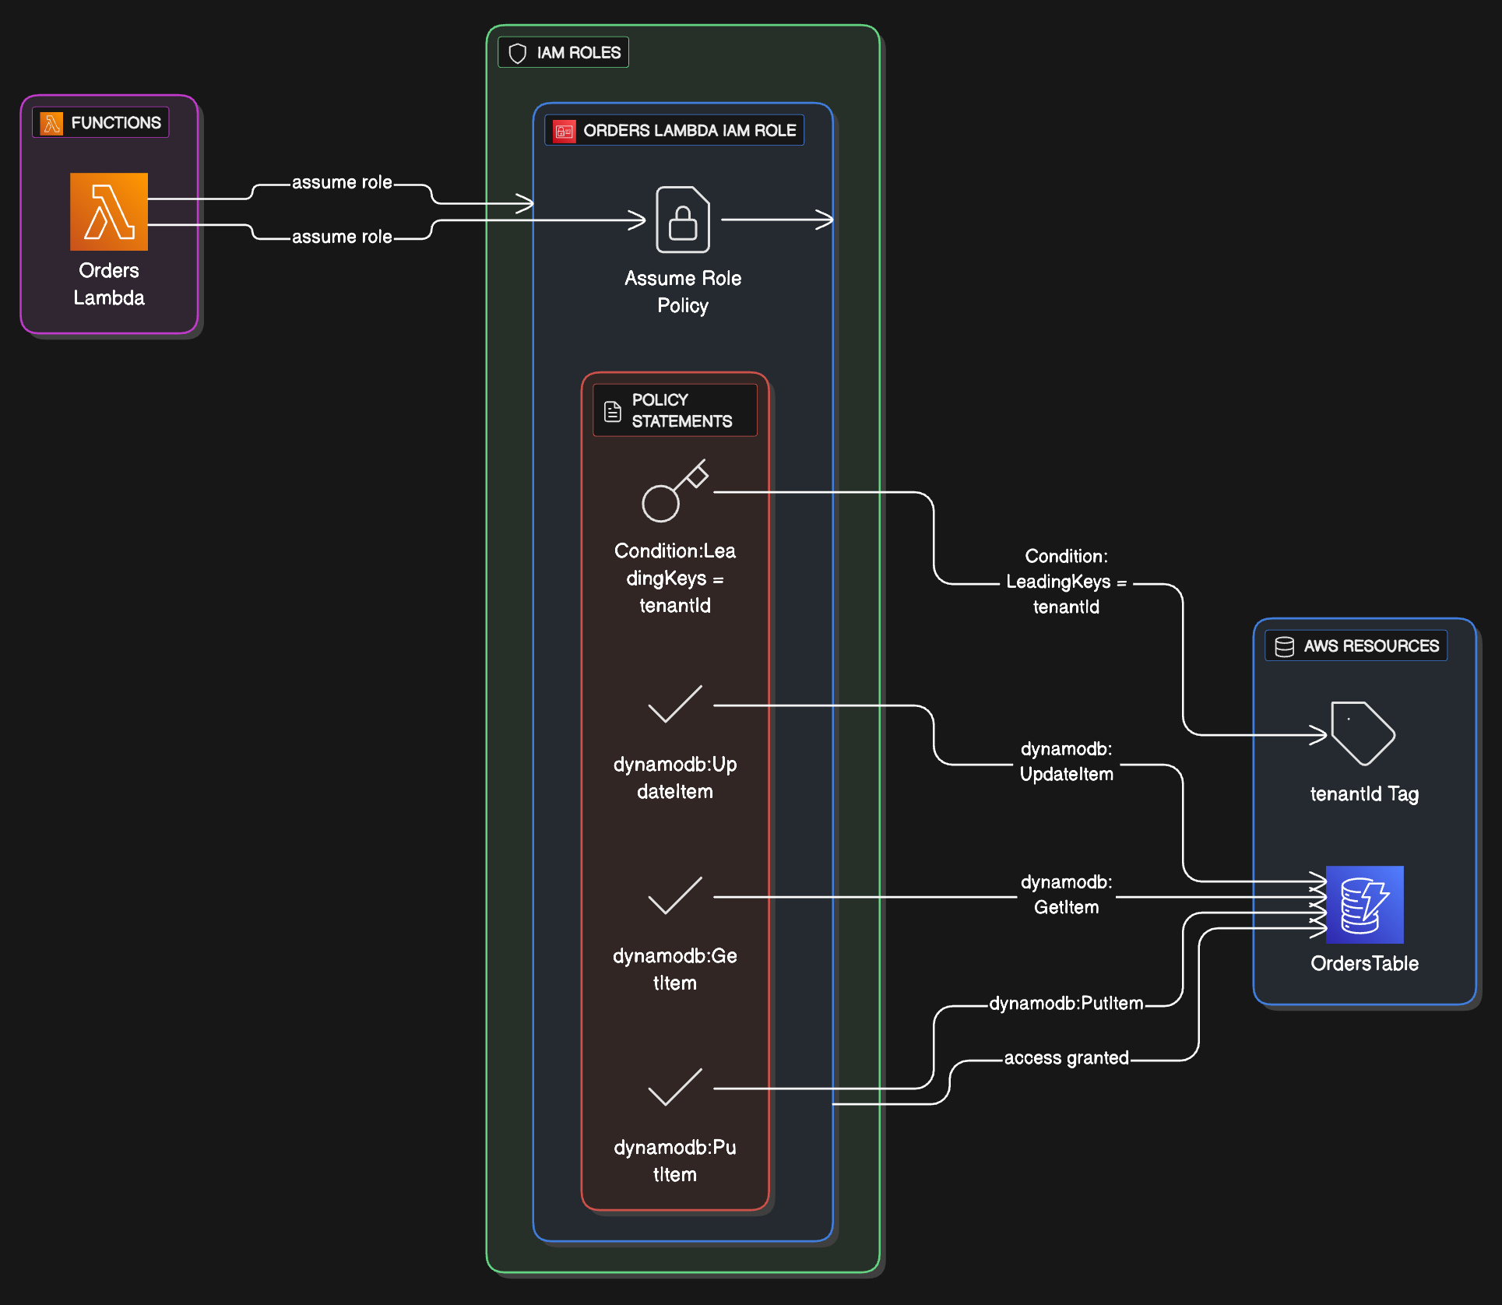
Task: Click the document icon in Policy Statements header
Action: (x=613, y=411)
